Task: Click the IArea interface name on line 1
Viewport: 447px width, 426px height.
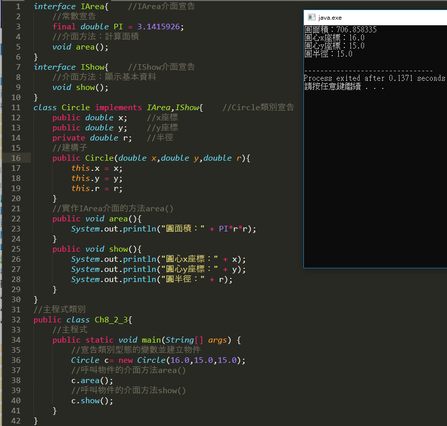Action: tap(93, 7)
